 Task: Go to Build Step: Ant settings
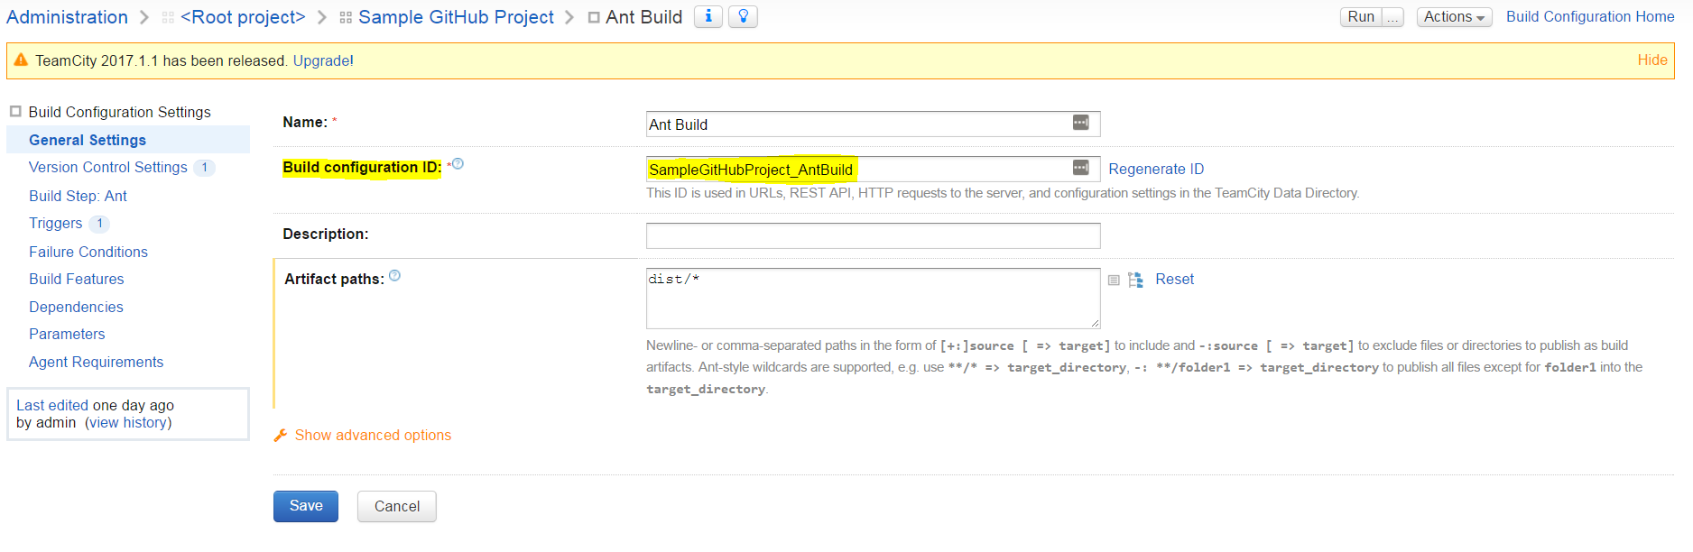point(78,196)
